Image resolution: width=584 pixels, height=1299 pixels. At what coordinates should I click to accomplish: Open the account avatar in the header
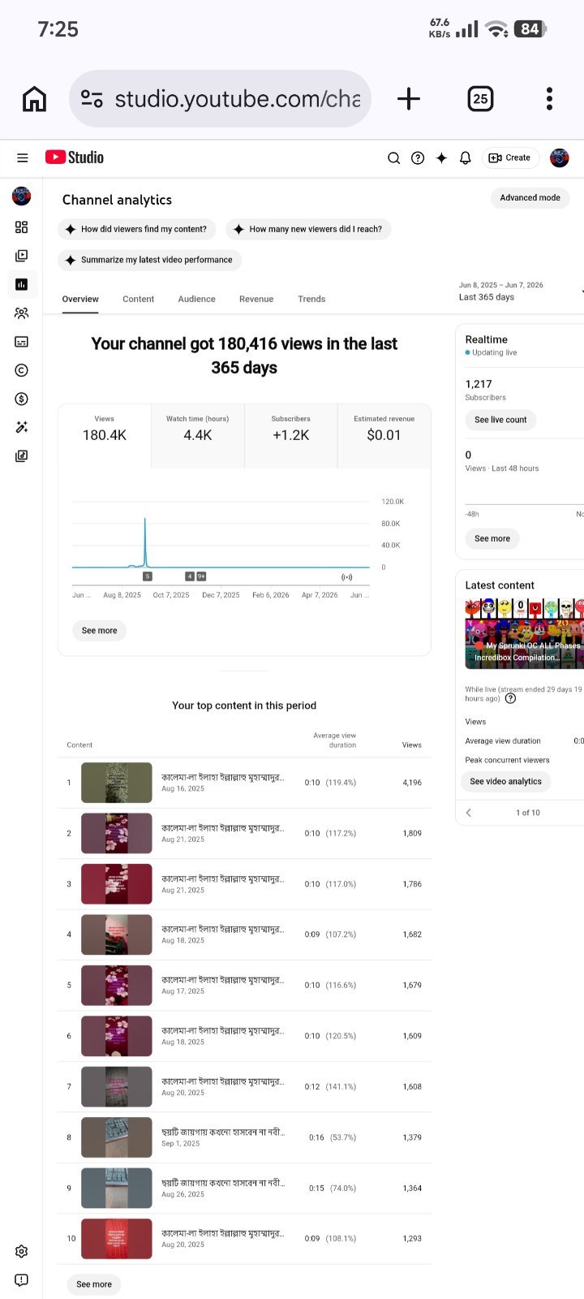pyautogui.click(x=559, y=158)
